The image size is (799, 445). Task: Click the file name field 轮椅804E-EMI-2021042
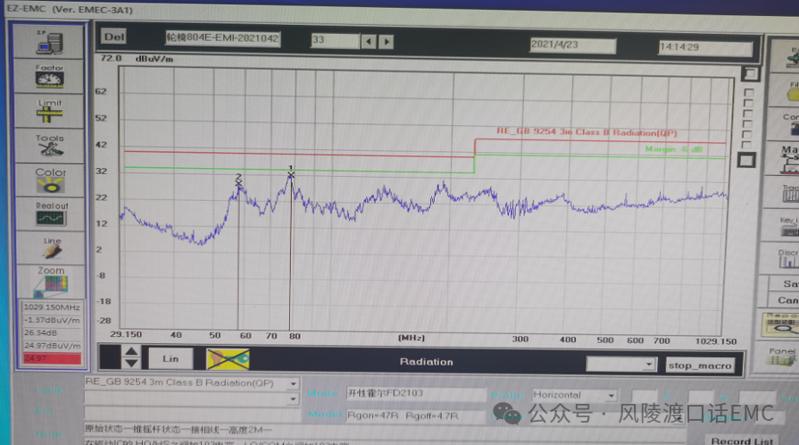[x=222, y=38]
